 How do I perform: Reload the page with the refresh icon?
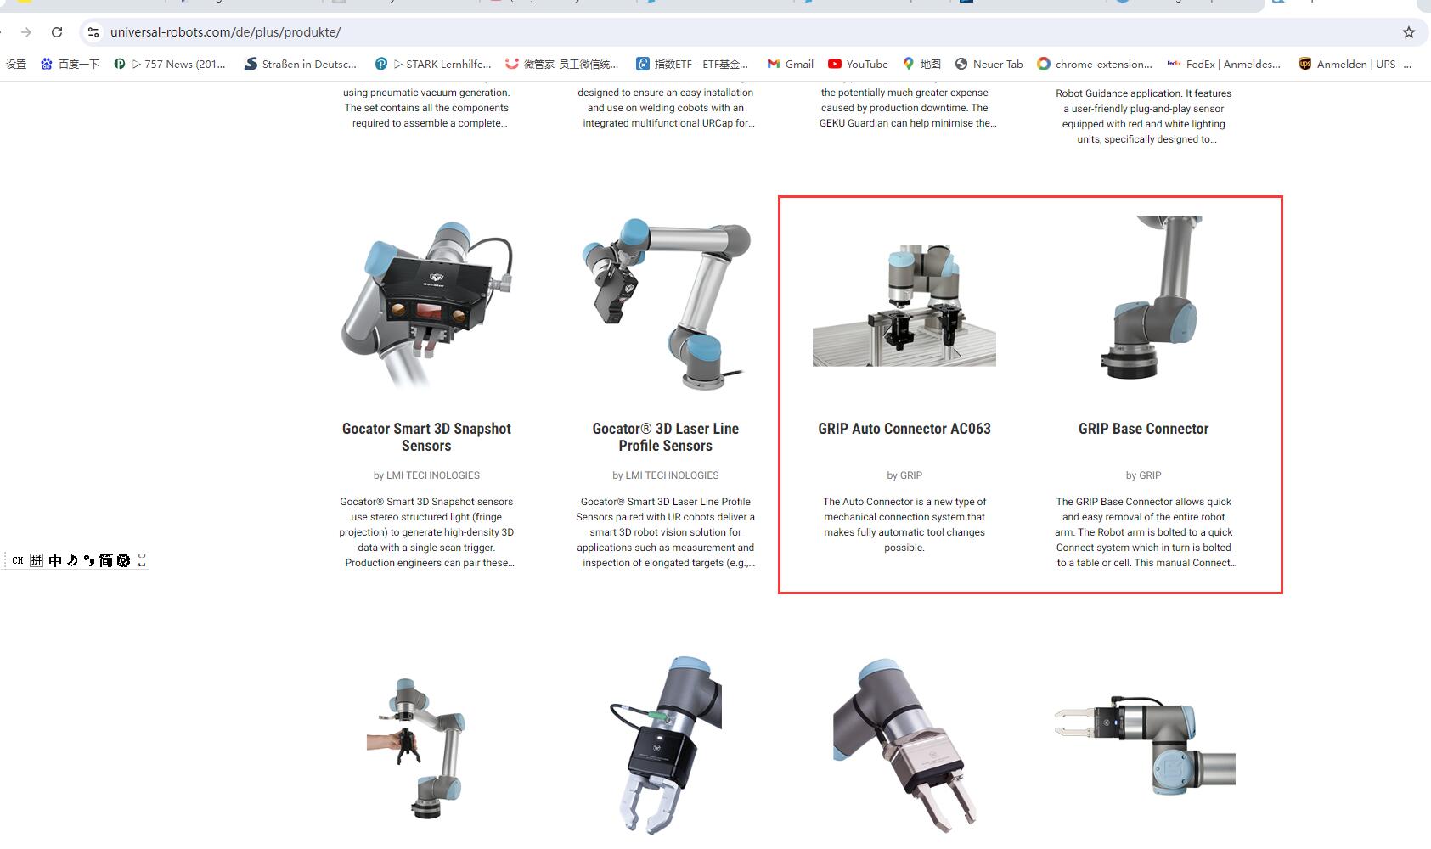(57, 32)
